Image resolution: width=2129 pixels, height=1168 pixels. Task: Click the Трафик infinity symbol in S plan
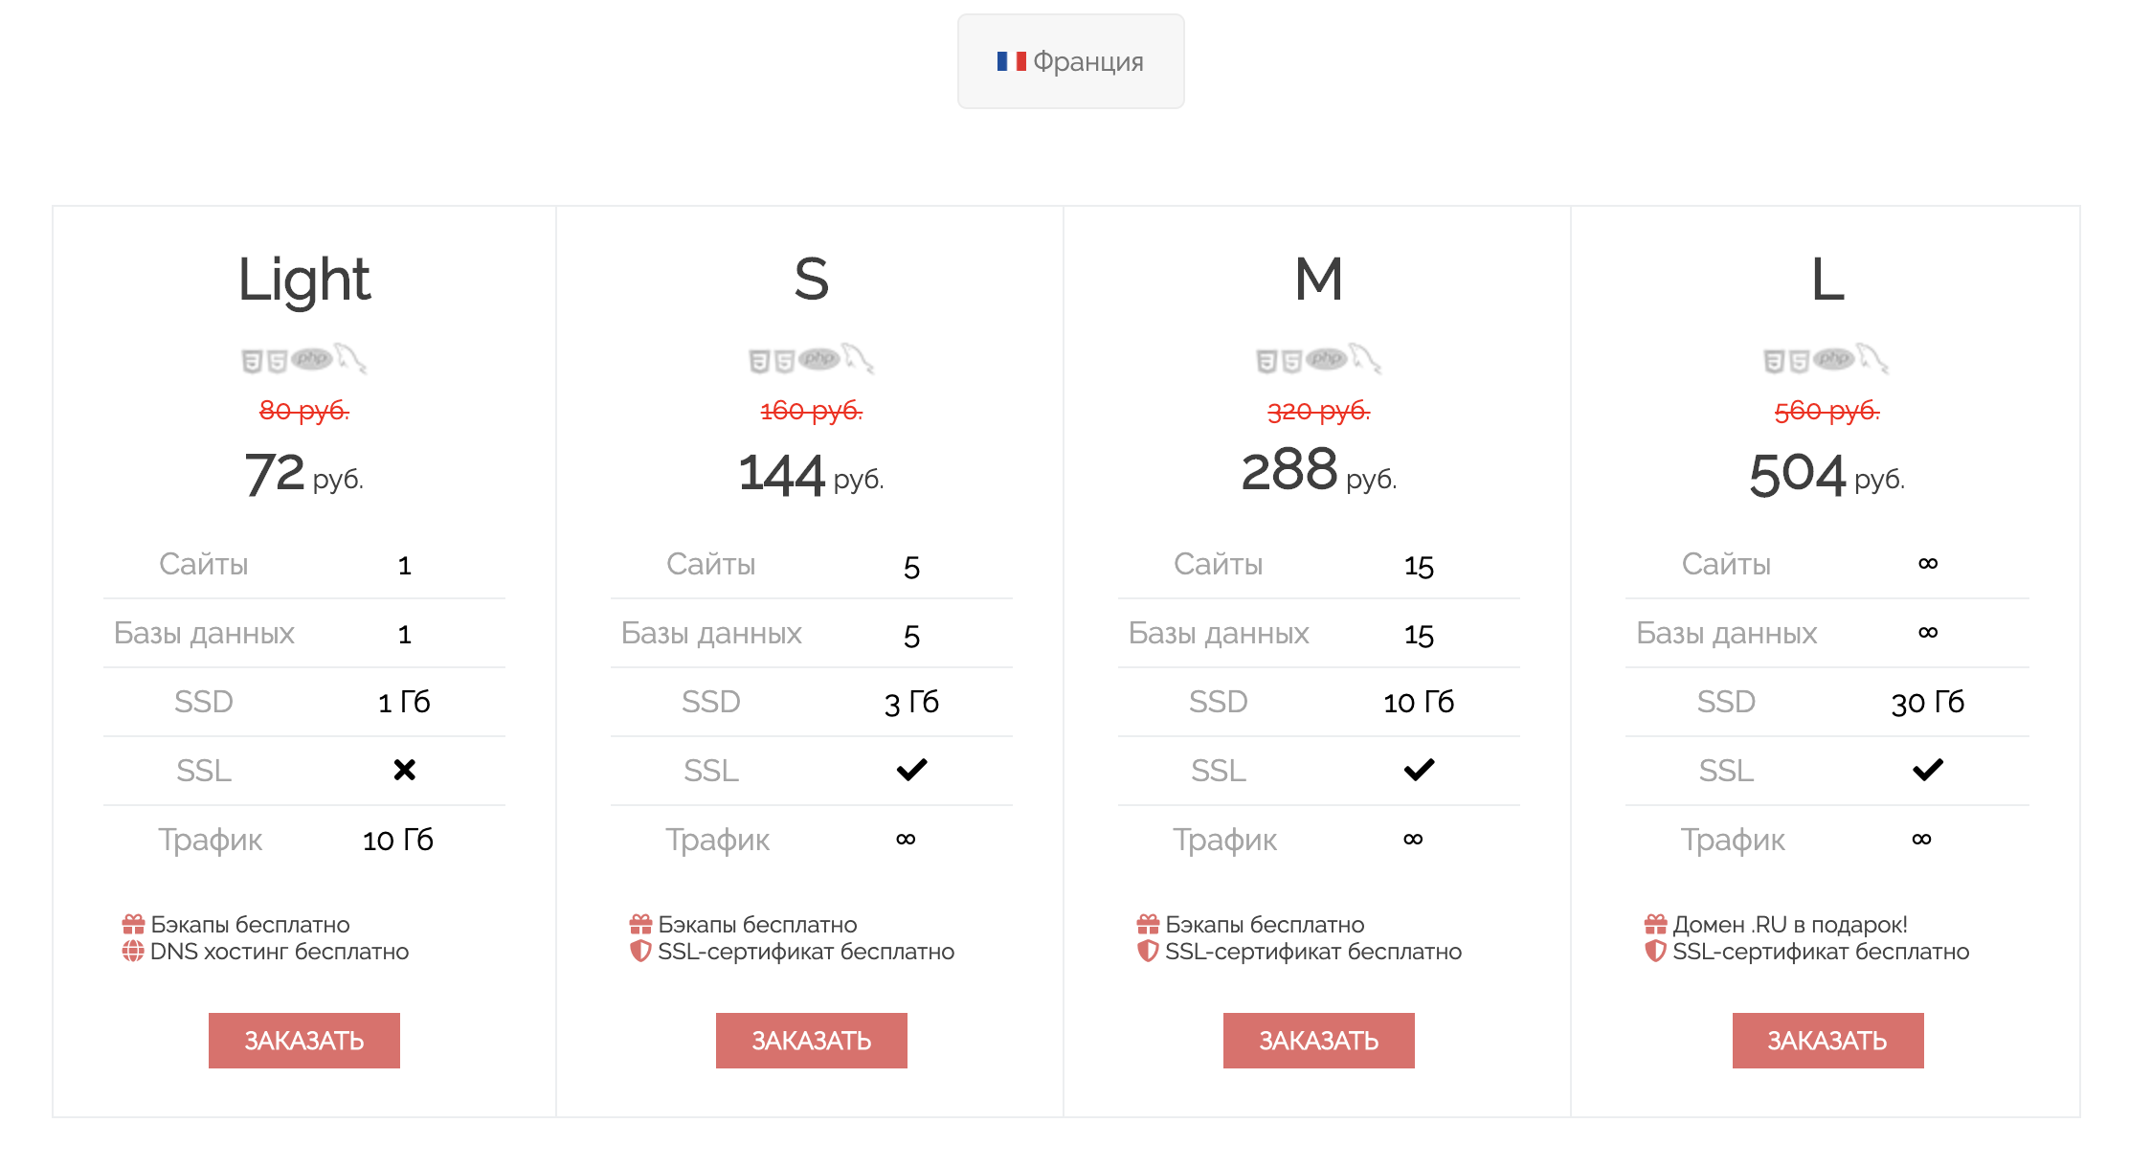coord(906,840)
